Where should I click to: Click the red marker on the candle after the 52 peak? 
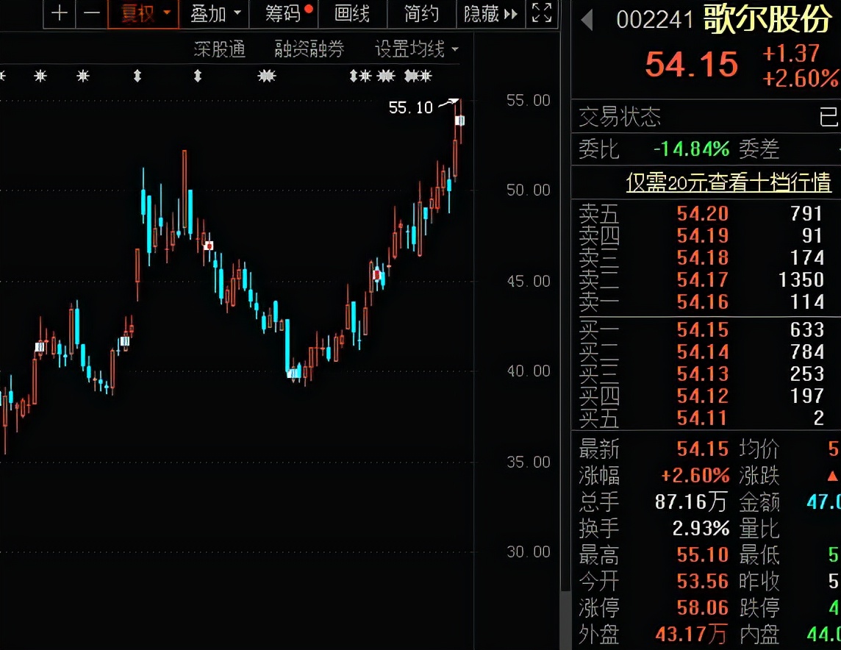(x=209, y=246)
